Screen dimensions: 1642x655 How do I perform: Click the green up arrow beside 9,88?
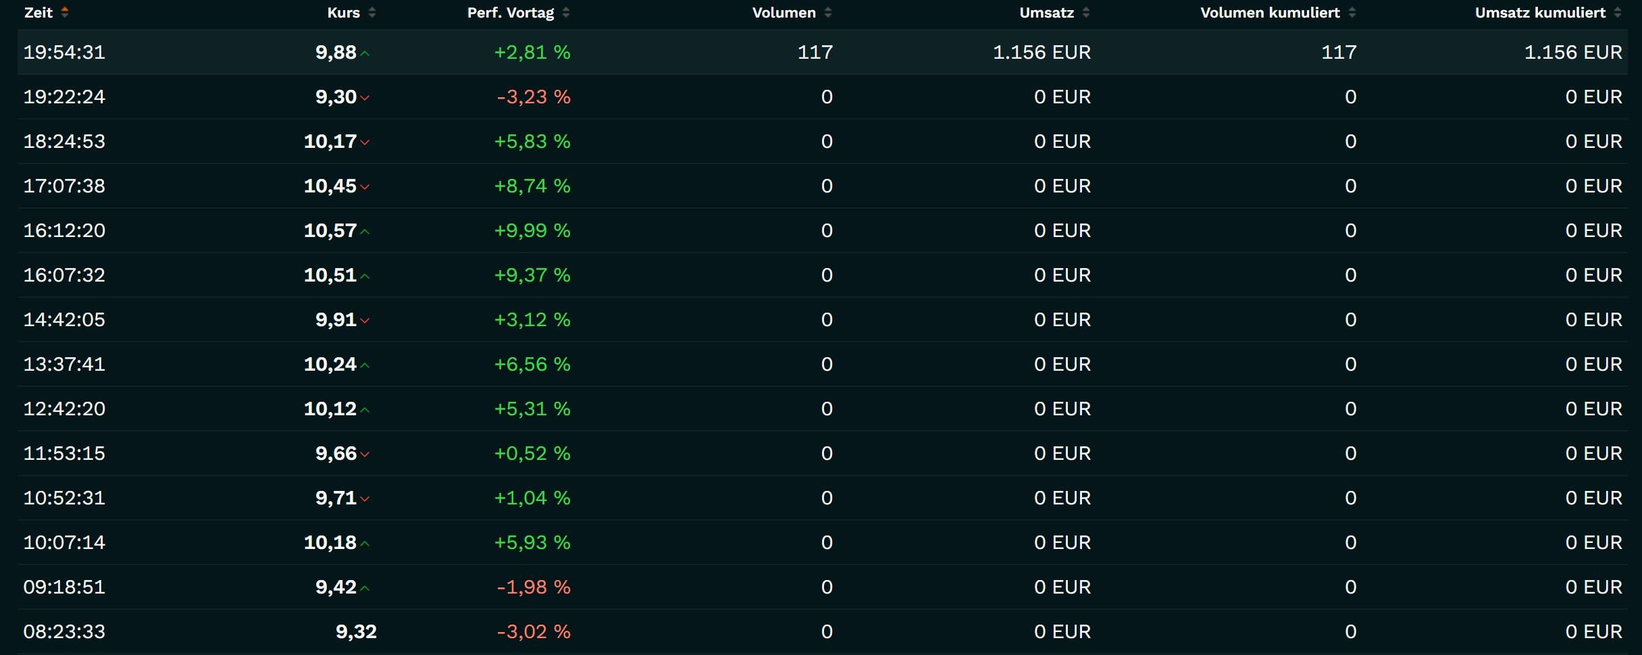click(x=365, y=53)
